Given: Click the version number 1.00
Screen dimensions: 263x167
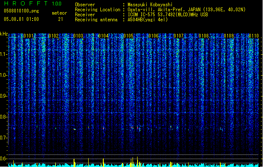Looking at the screenshot, I should point(56,4).
